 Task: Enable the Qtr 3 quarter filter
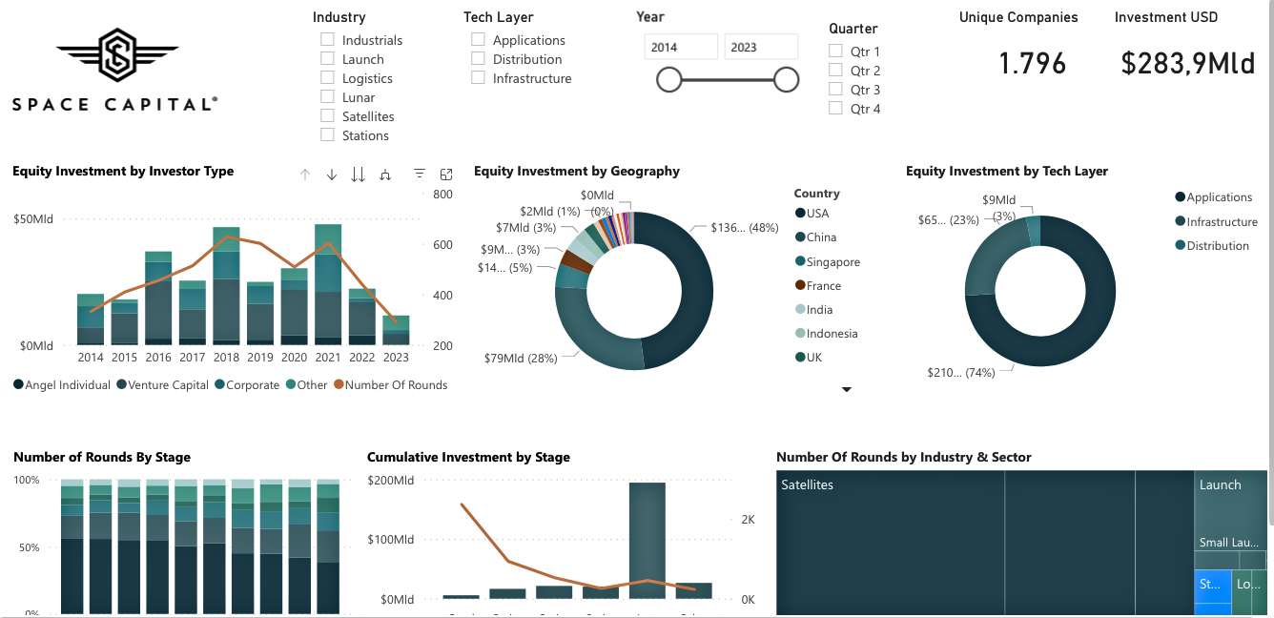835,90
